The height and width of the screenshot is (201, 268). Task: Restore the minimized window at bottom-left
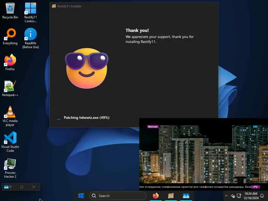[x=10, y=187]
